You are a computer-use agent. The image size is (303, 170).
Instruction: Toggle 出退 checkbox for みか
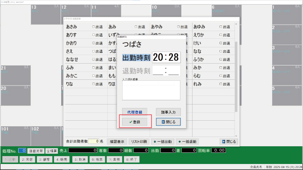(x=220, y=67)
